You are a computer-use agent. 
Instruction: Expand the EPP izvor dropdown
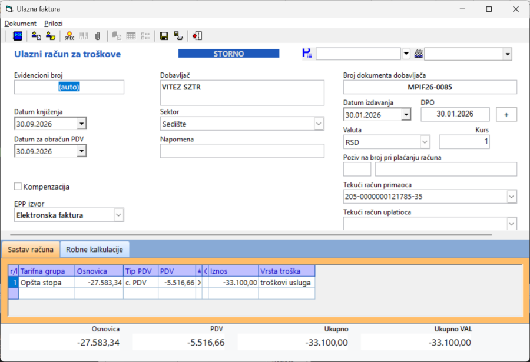click(x=118, y=215)
